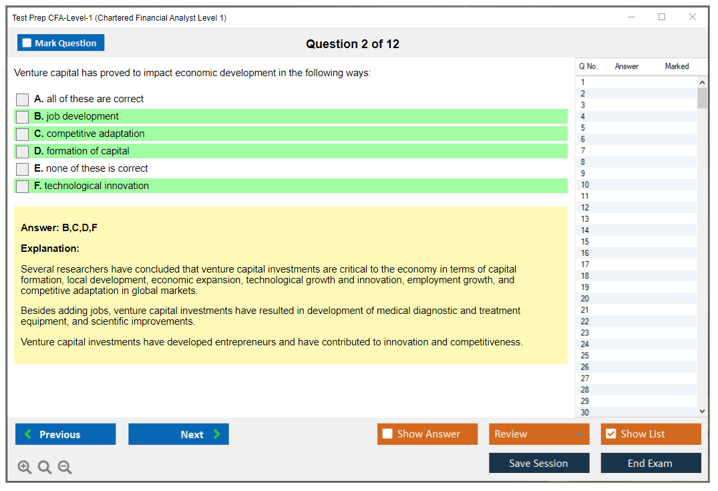
Task: Go back to the previous question
Action: pyautogui.click(x=65, y=434)
